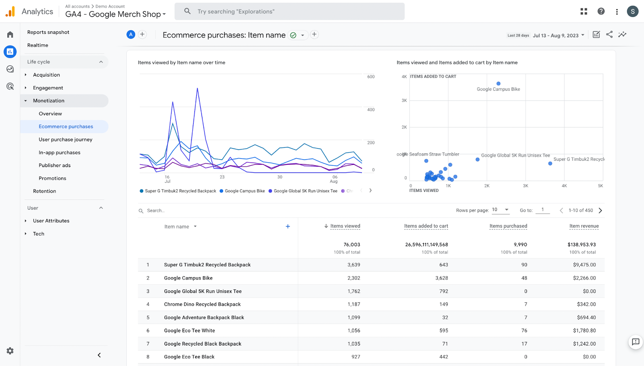Toggle Google Campus Bike legend item
This screenshot has width=644, height=366.
[x=242, y=191]
